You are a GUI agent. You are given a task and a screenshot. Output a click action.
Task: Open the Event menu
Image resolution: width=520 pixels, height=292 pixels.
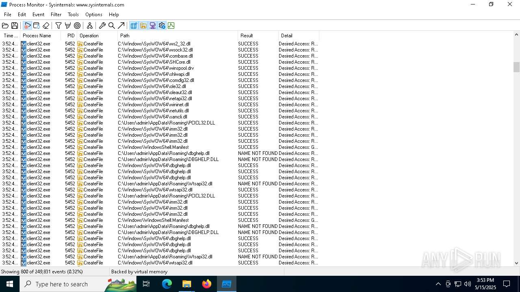pyautogui.click(x=39, y=14)
